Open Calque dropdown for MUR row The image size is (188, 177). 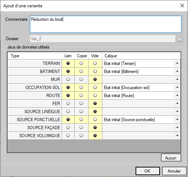pyautogui.click(x=177, y=79)
